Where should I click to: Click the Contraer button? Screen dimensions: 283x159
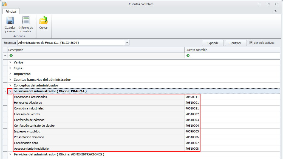pos(236,43)
